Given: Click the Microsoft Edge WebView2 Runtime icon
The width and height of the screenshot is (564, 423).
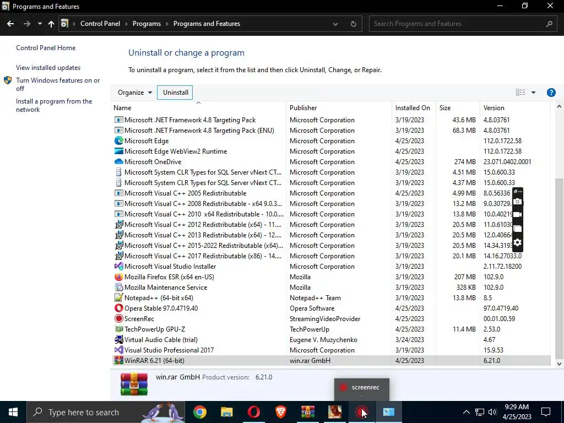Looking at the screenshot, I should coord(118,151).
